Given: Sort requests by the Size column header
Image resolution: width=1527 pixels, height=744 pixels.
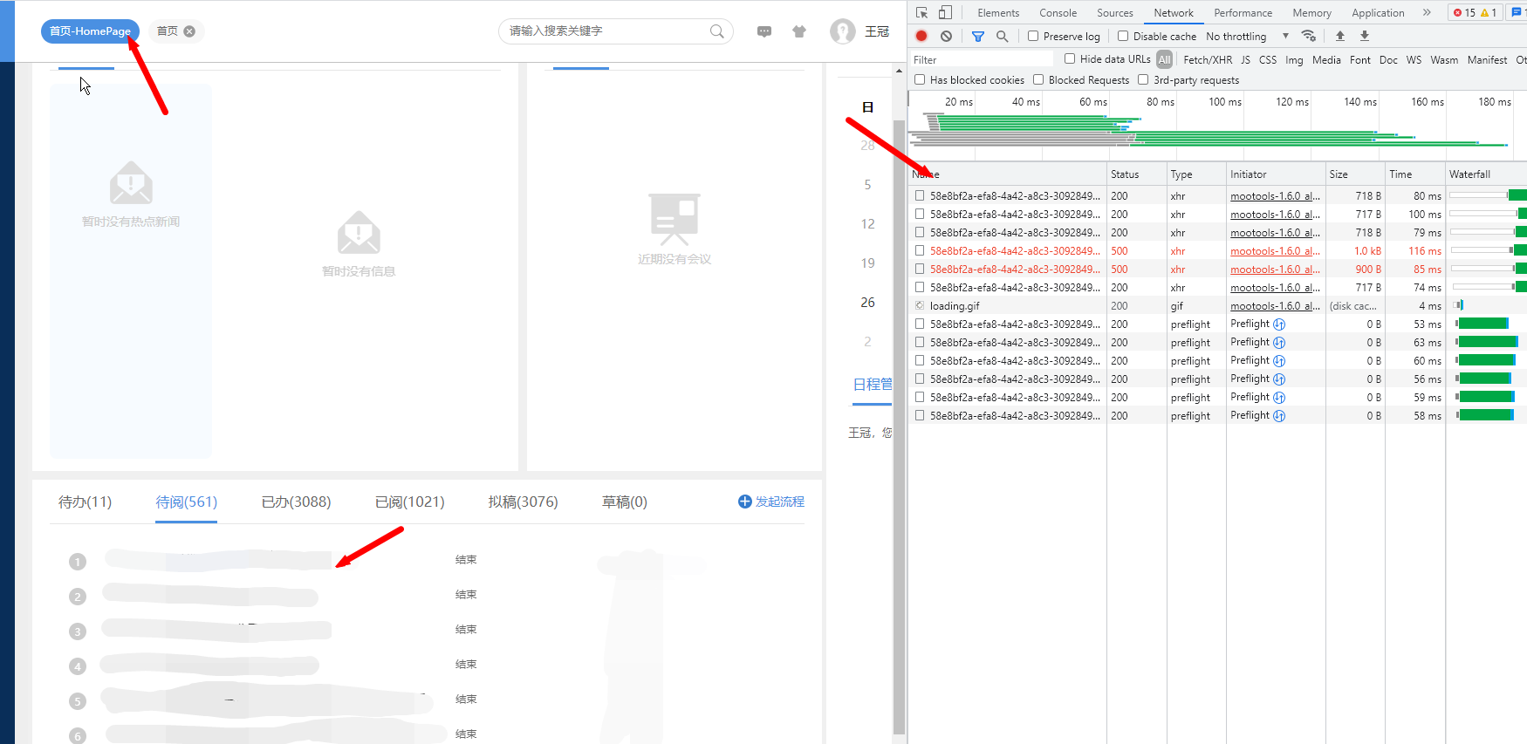Looking at the screenshot, I should click(x=1355, y=174).
